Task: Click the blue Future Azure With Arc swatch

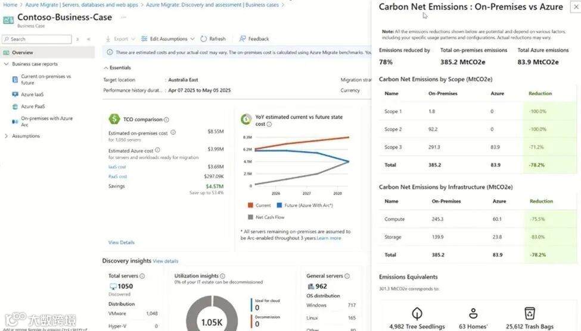Action: [x=279, y=206]
